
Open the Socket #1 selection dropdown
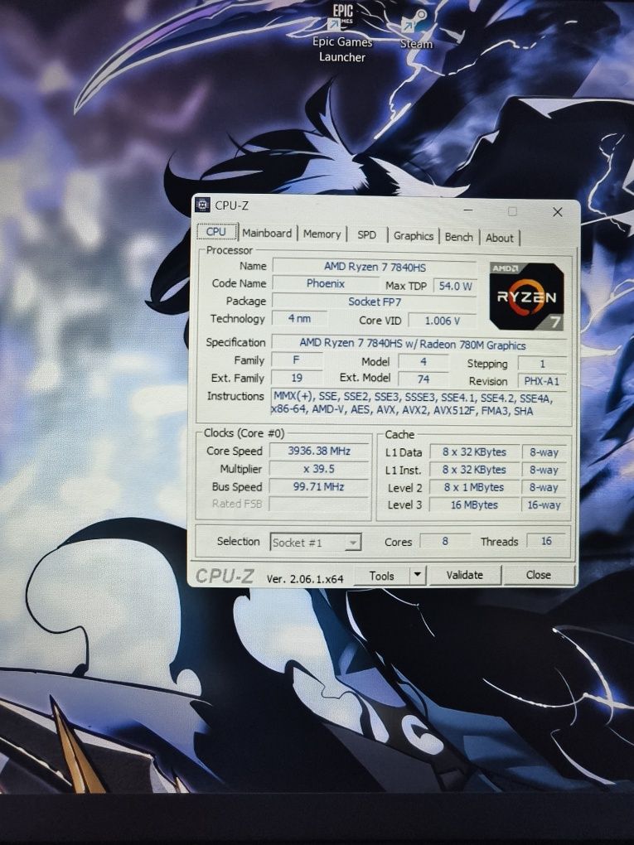pyautogui.click(x=316, y=543)
